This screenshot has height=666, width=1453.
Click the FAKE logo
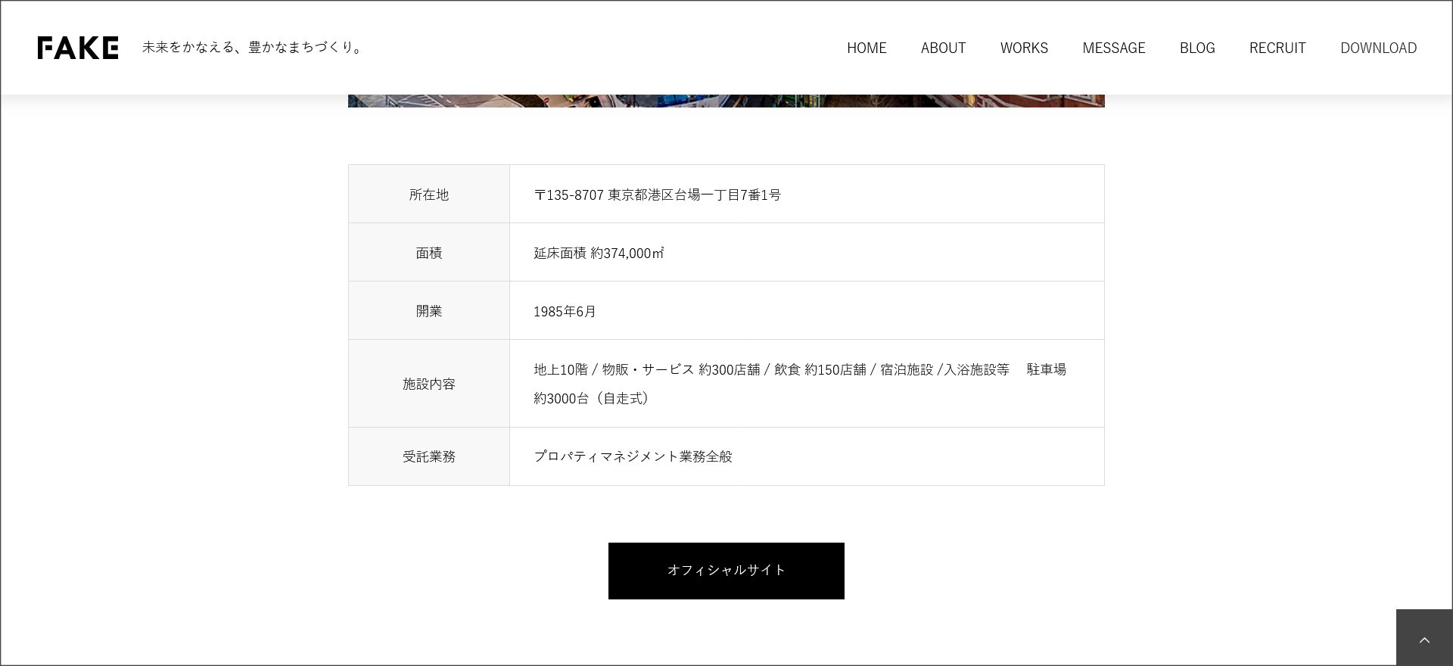pos(78,48)
